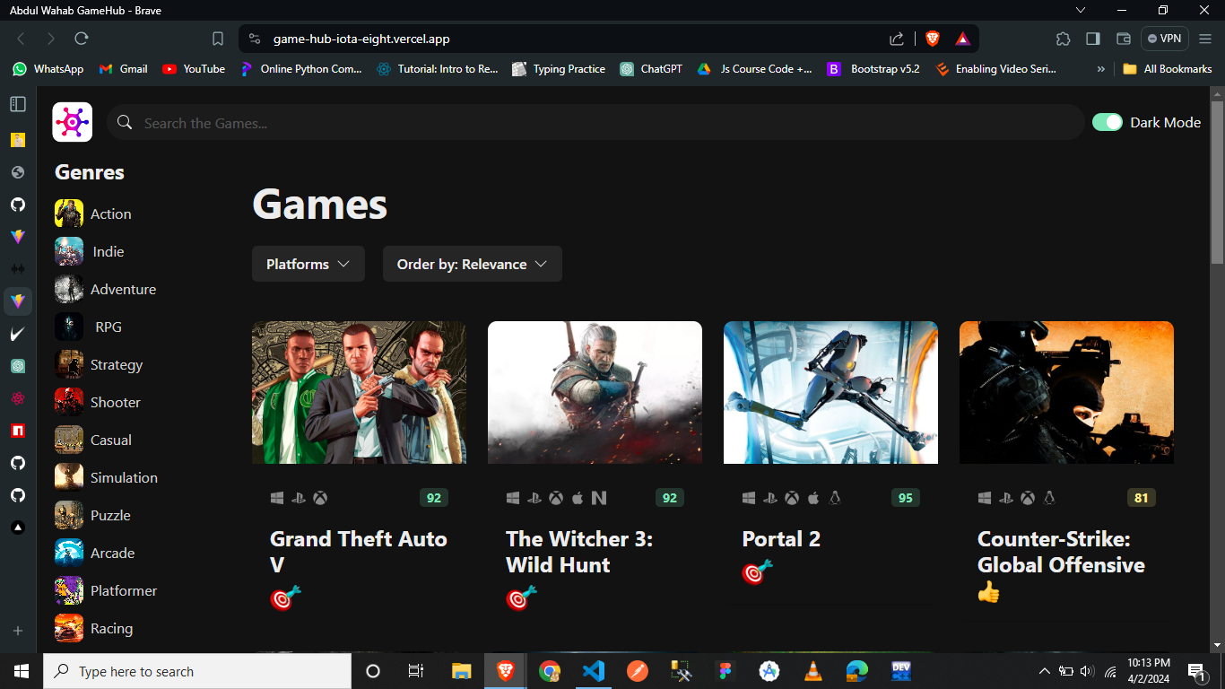Image resolution: width=1225 pixels, height=689 pixels.
Task: Open the Brave Shields lion icon
Action: [x=933, y=39]
